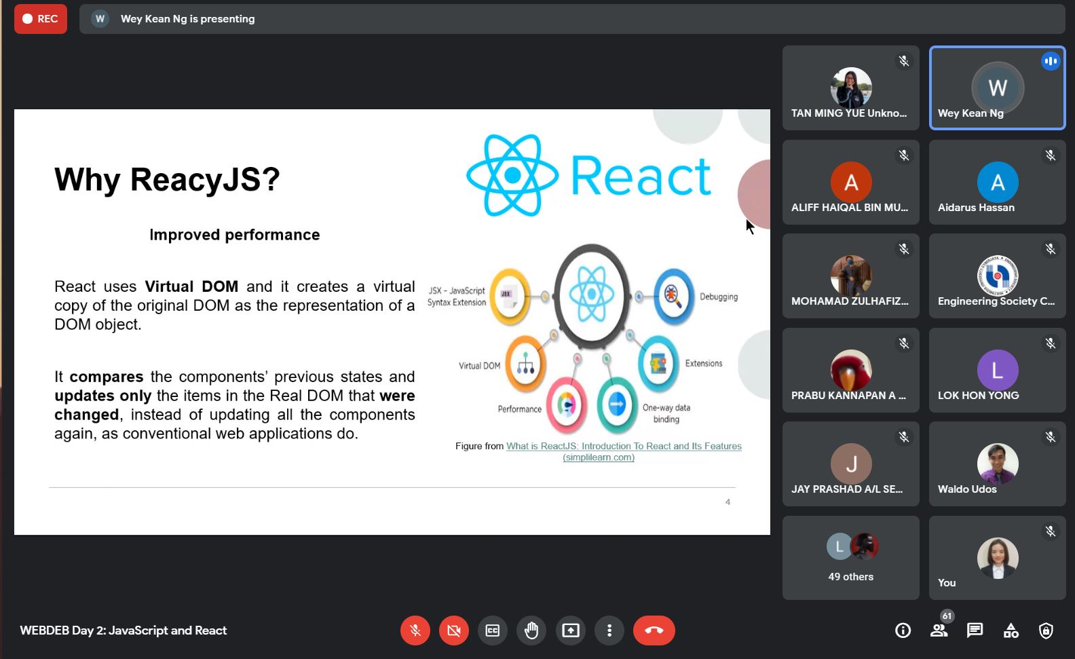This screenshot has width=1075, height=659.
Task: Select LOK HON YONG participant tile
Action: pos(998,371)
